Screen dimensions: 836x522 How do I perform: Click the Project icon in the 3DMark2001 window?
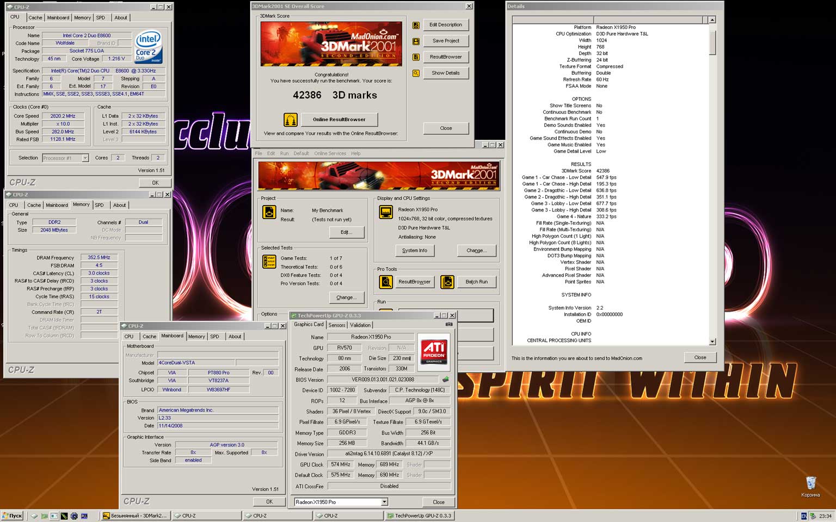point(269,212)
